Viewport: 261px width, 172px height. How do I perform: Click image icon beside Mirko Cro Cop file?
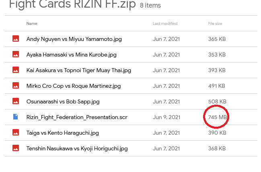point(16,86)
